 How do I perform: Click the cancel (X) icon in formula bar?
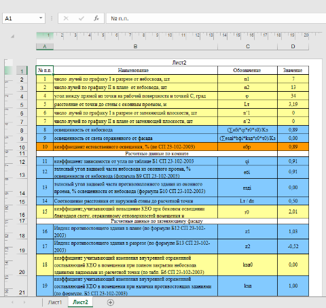click(66, 18)
